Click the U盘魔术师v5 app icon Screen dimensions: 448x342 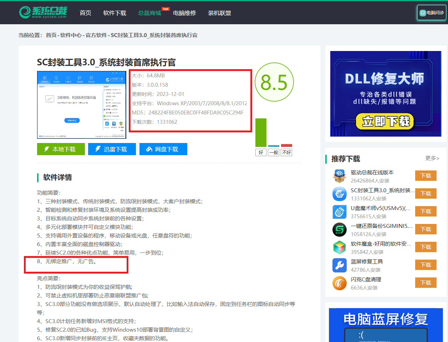339,212
